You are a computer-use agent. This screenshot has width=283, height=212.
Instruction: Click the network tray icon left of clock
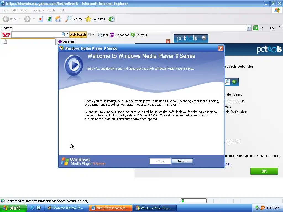coord(257,208)
